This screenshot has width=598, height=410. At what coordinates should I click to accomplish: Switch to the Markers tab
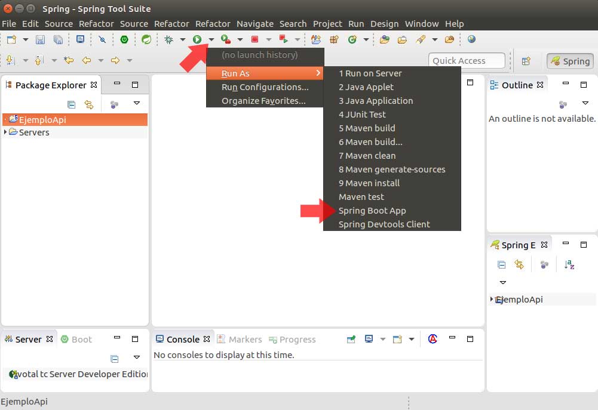coord(240,339)
